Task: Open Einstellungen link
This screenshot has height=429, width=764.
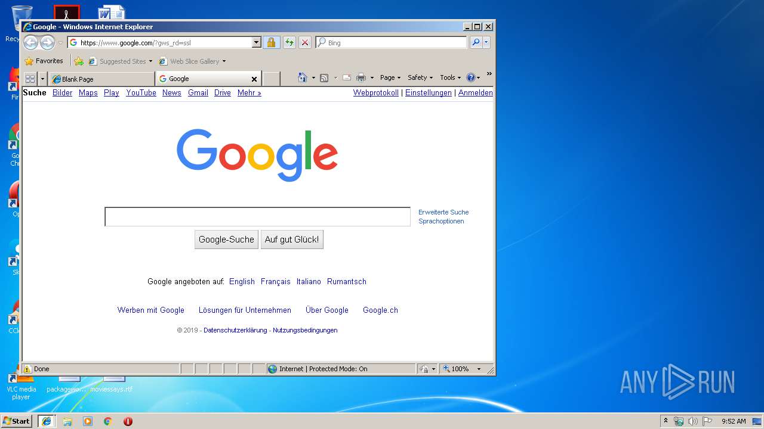Action: [428, 92]
